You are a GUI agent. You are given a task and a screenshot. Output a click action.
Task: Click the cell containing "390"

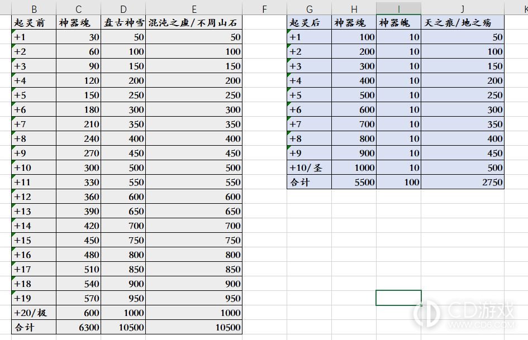pyautogui.click(x=78, y=211)
